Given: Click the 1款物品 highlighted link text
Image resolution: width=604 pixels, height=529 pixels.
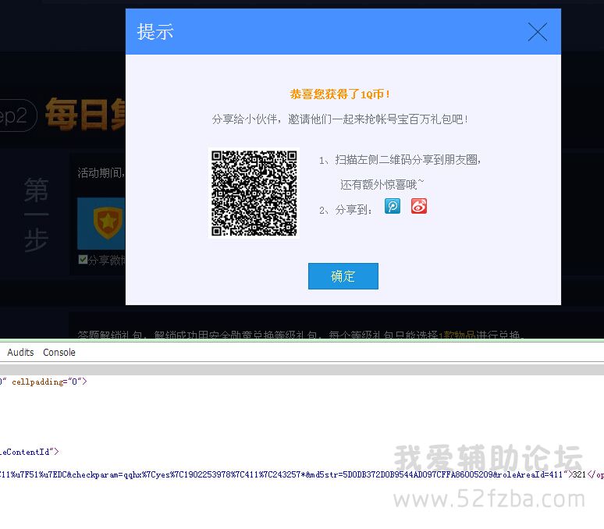Looking at the screenshot, I should (x=456, y=336).
